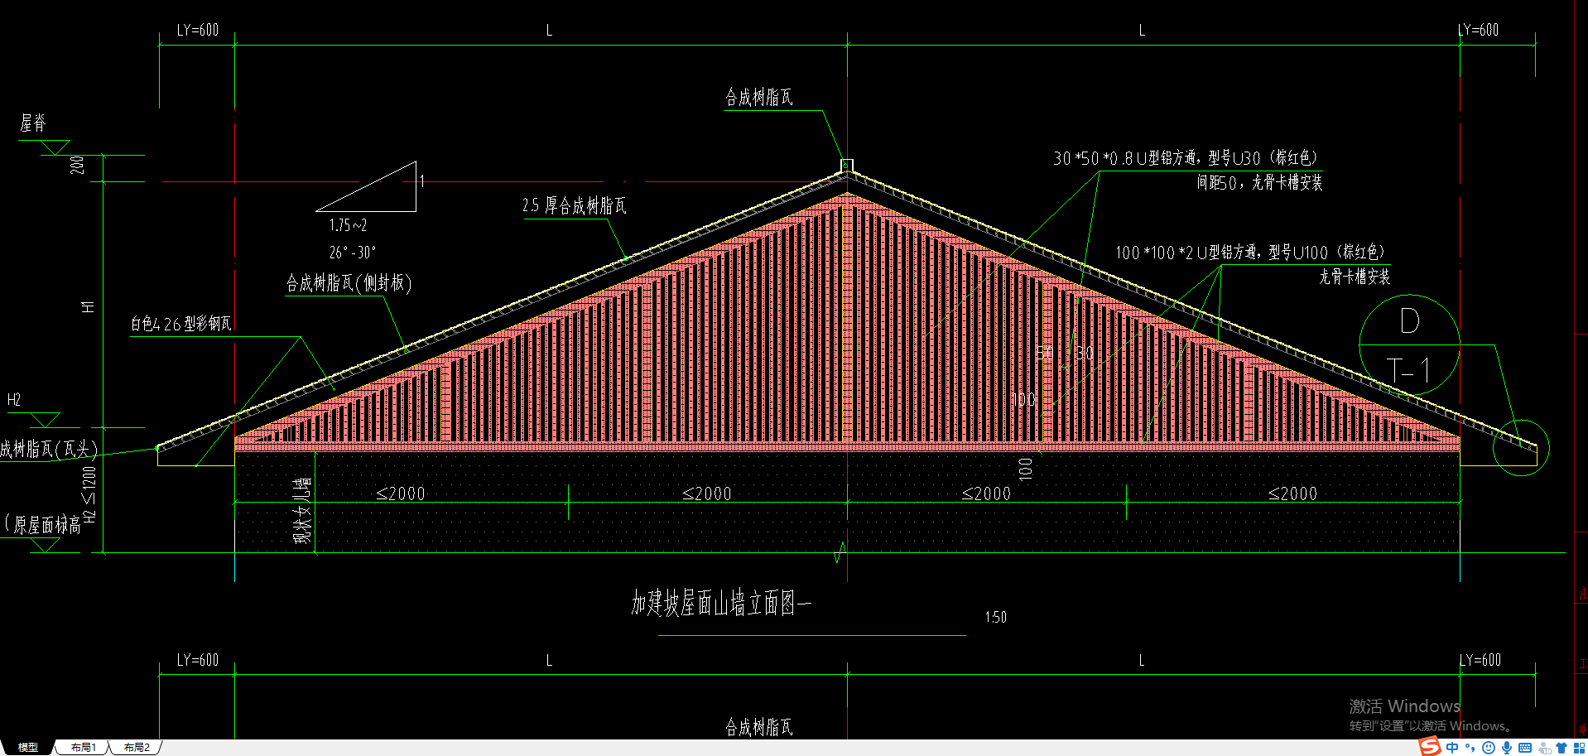The image size is (1588, 756).
Task: Select the H2 ≤1200 dimension text
Action: click(89, 495)
